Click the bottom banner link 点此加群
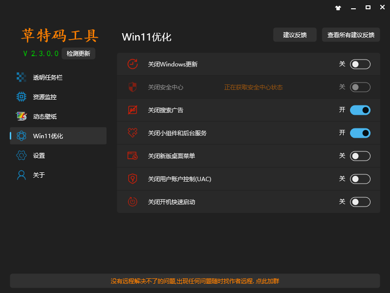 click(267, 281)
